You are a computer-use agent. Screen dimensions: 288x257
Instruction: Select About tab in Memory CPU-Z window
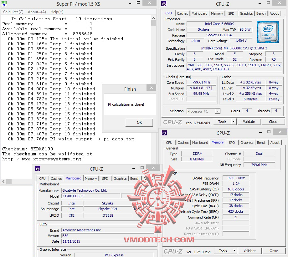[x=275, y=143]
